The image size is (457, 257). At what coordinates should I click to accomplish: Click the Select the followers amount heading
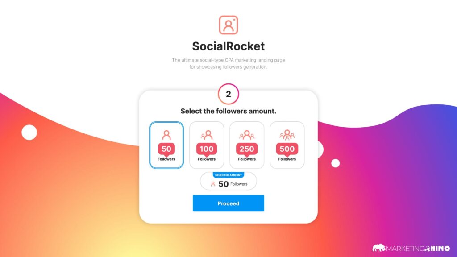click(x=228, y=111)
